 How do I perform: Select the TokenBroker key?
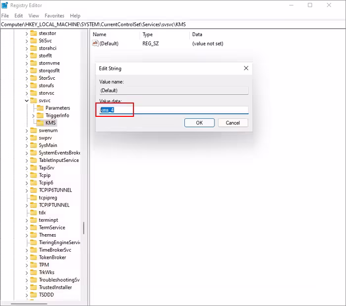[x=52, y=257]
